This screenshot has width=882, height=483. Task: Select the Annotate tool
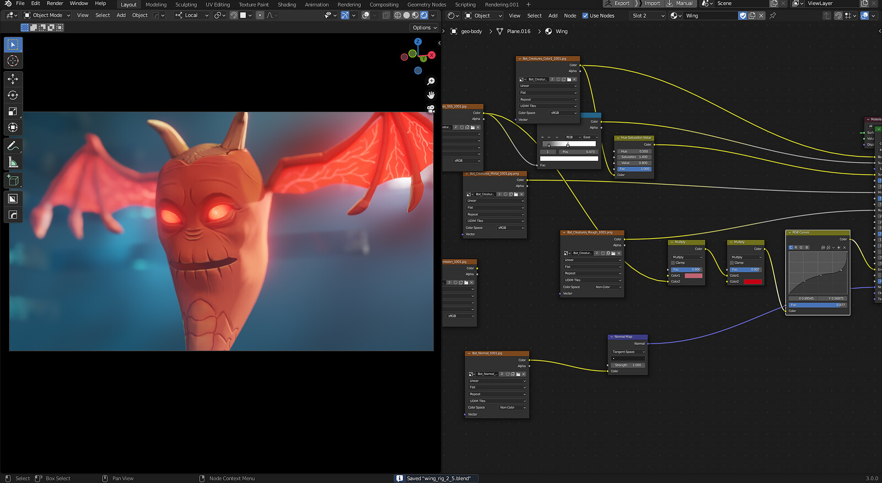click(x=13, y=146)
